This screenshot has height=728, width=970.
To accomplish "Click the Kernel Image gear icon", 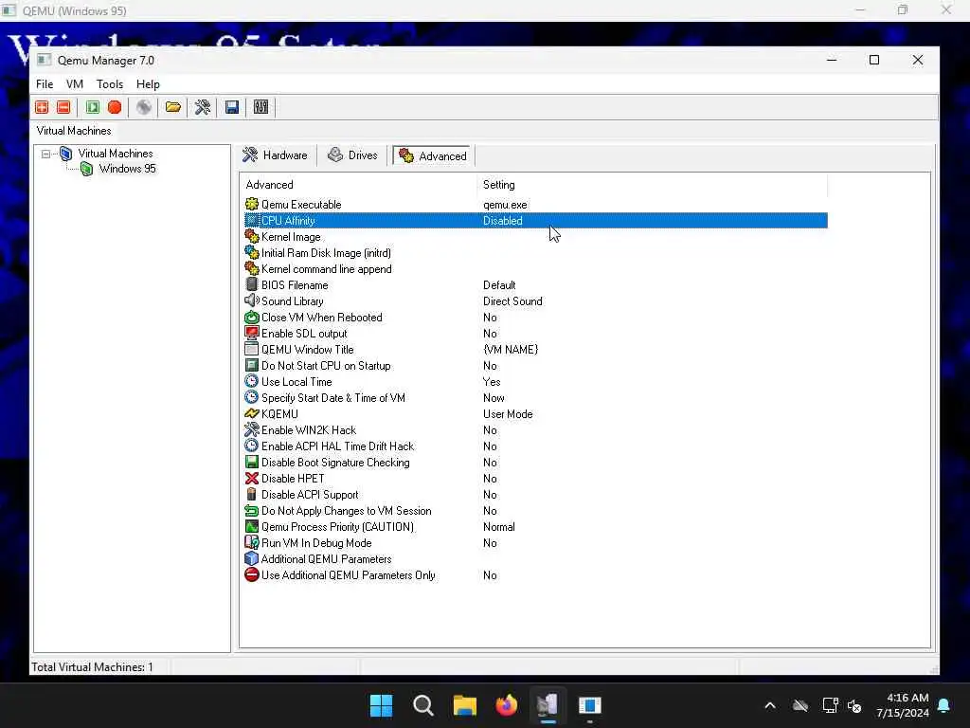I will click(x=252, y=236).
